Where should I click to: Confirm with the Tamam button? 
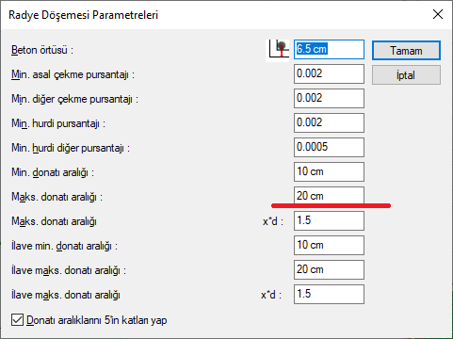point(406,51)
